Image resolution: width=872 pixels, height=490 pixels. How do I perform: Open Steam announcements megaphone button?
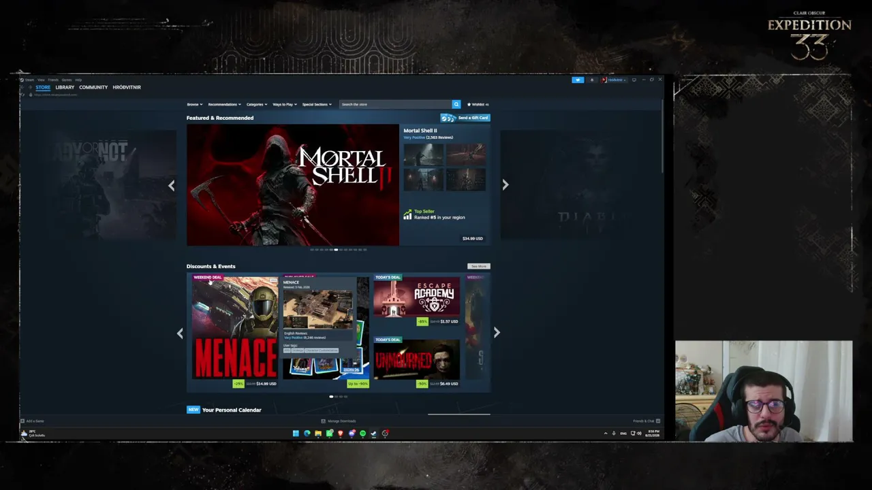point(578,80)
